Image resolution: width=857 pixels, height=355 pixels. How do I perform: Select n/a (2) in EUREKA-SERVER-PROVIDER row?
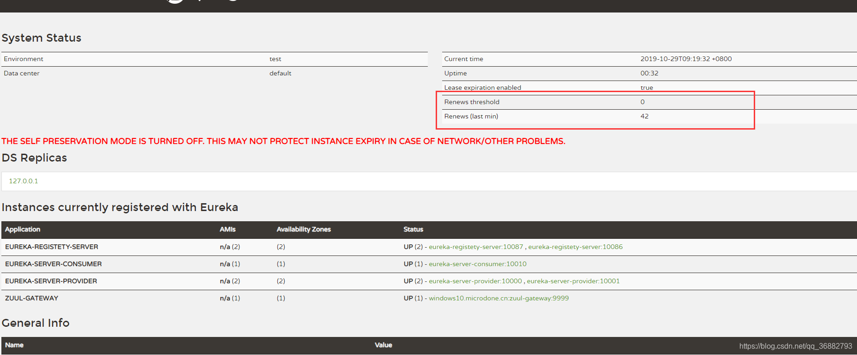pos(230,281)
